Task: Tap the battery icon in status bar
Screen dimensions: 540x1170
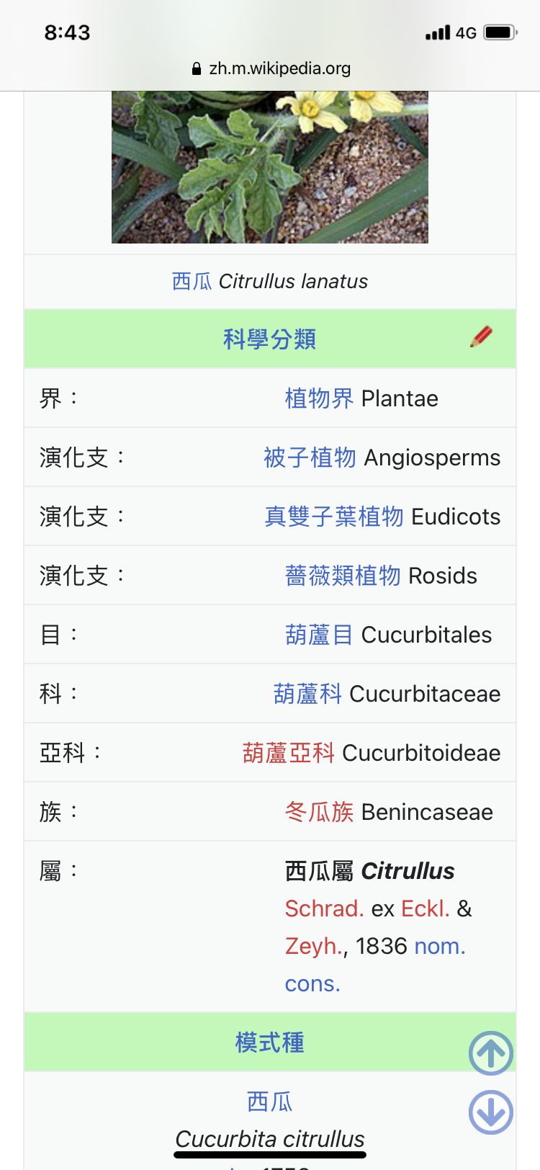Action: pos(501,32)
